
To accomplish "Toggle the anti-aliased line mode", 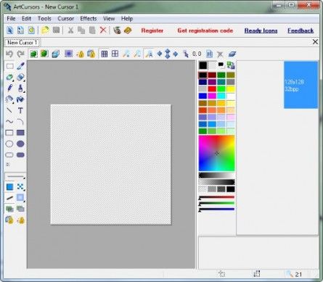I will (9, 198).
